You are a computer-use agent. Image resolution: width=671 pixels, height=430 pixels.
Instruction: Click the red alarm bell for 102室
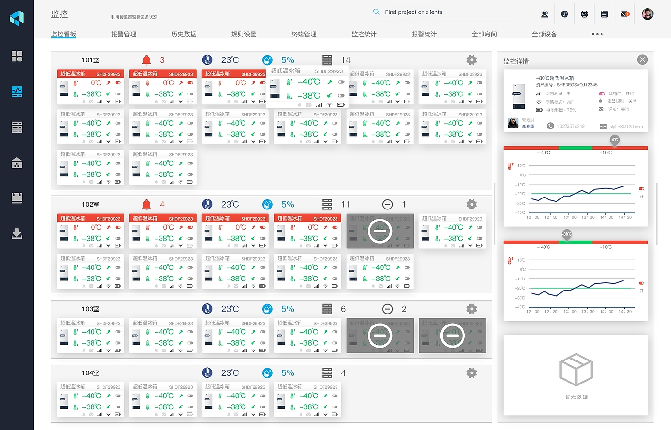(147, 205)
